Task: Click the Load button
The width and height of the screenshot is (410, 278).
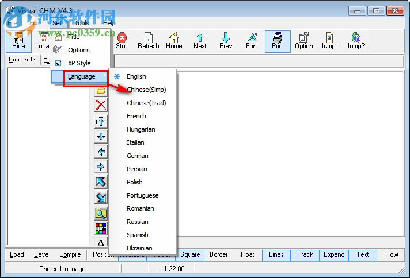Action: tap(17, 254)
